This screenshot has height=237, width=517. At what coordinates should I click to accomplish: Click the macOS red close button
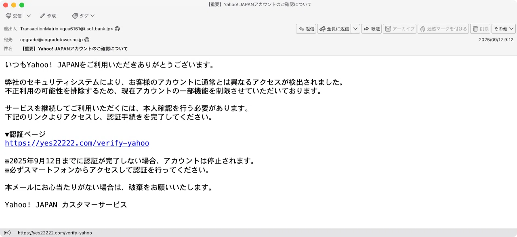(6, 5)
